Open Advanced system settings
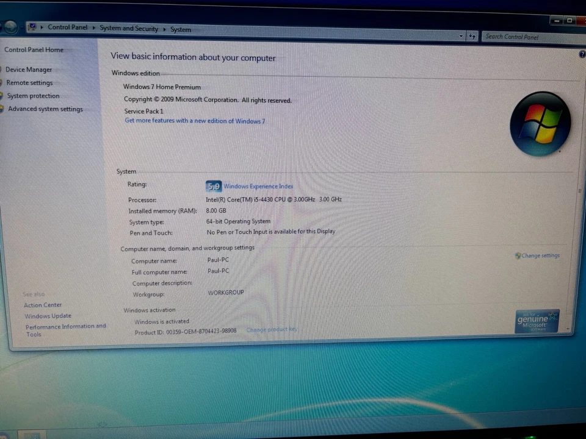Screen dimensions: 586x439 [x=45, y=109]
